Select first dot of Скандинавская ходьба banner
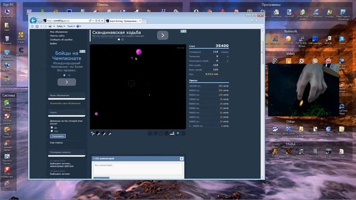This screenshot has height=200, width=356. coord(118,39)
